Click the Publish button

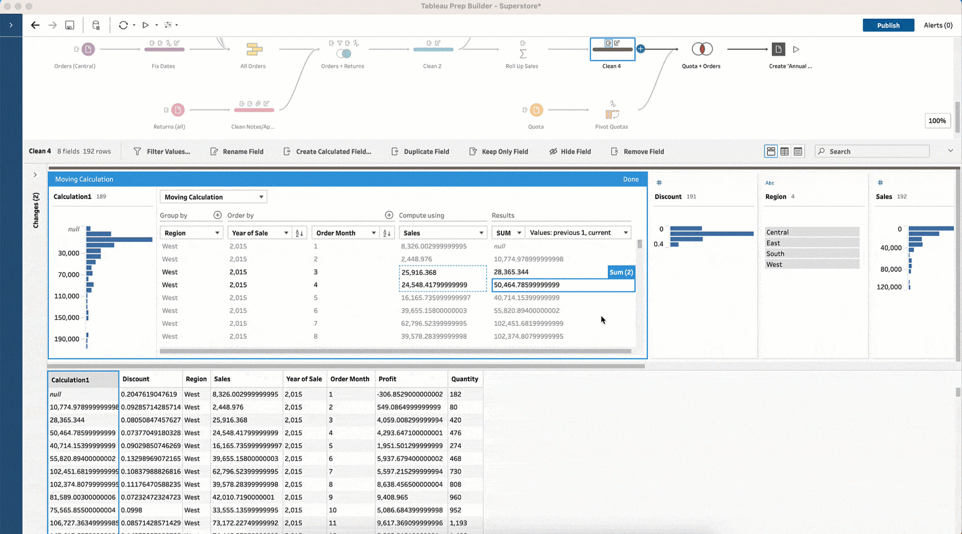point(888,25)
